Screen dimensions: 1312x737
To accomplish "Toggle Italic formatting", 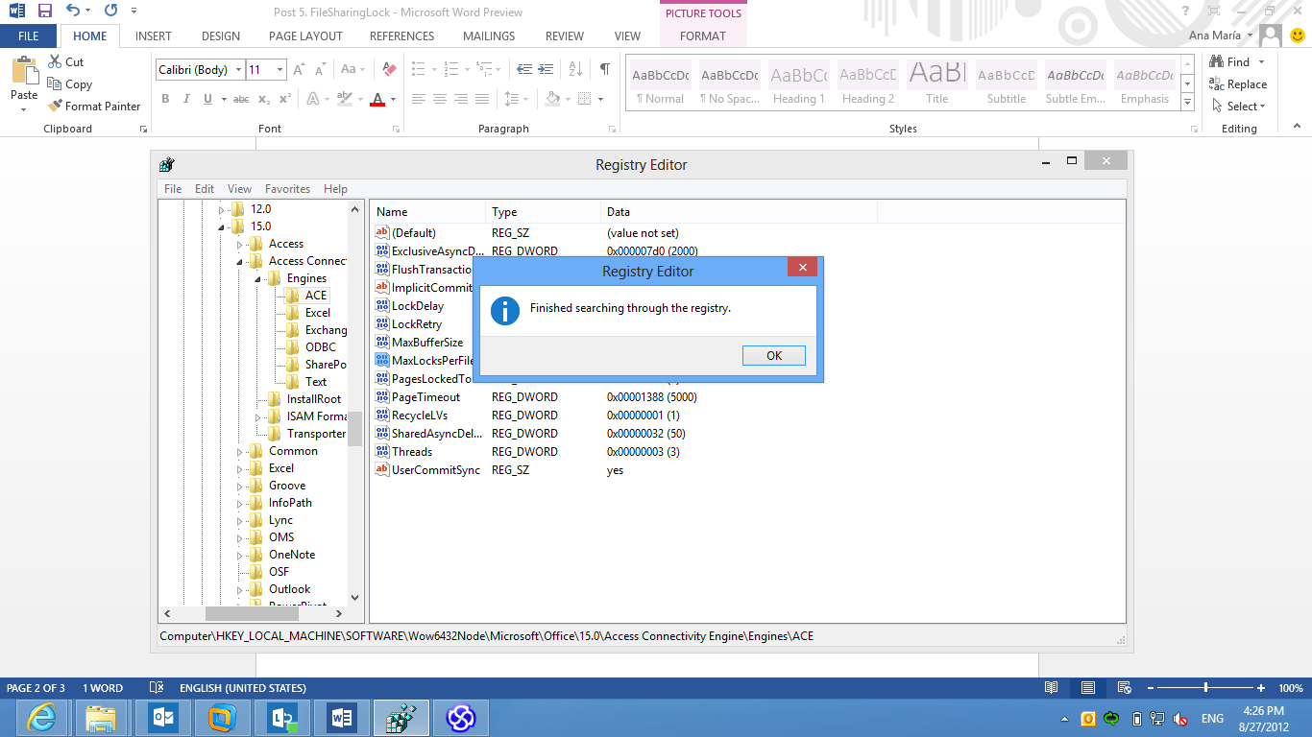I will pos(185,99).
